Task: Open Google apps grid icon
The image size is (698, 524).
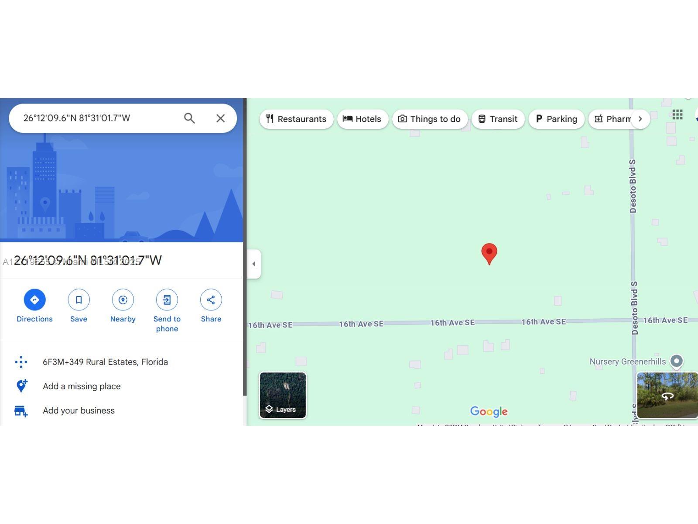Action: (x=677, y=115)
